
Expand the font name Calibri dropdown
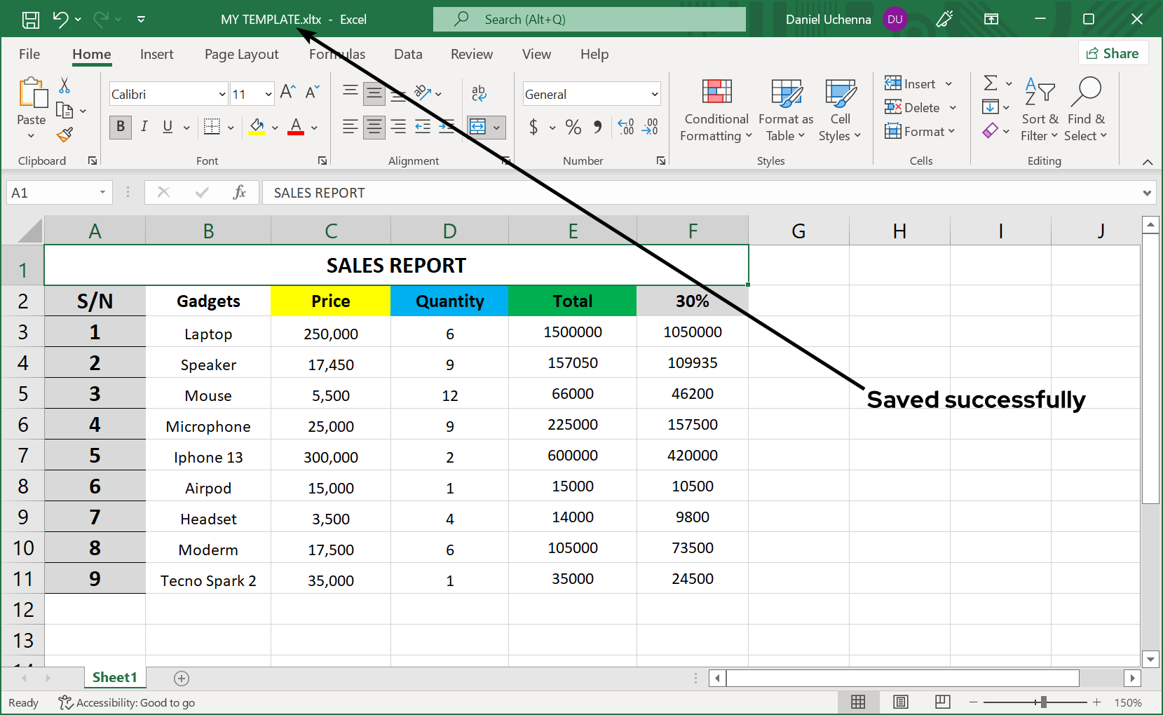tap(222, 94)
